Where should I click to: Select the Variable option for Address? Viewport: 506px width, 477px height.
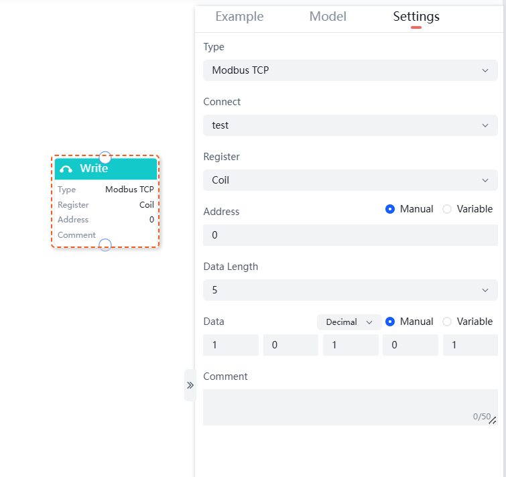[447, 209]
